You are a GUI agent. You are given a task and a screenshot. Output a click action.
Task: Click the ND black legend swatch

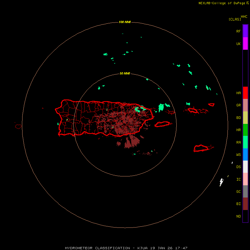point(245,216)
